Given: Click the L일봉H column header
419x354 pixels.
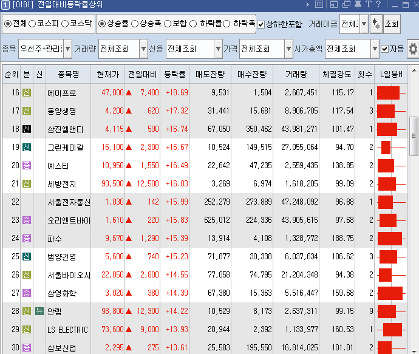Looking at the screenshot, I should (x=391, y=74).
